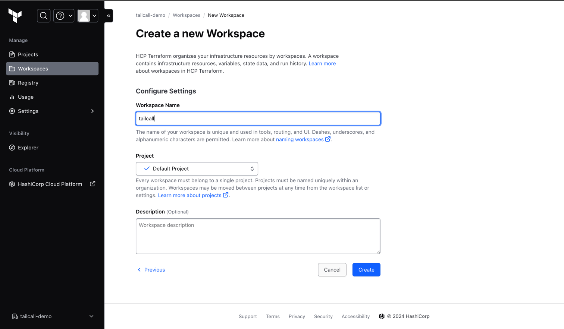Open the search magnifier icon

[x=43, y=16]
